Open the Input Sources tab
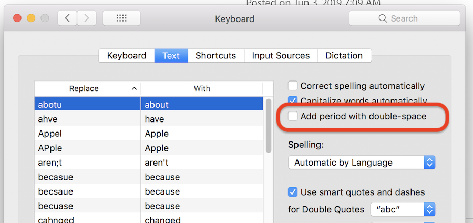The image size is (473, 223). tap(281, 56)
